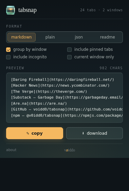
Task: Click the Hacker News preview line
Action: tap(60, 86)
